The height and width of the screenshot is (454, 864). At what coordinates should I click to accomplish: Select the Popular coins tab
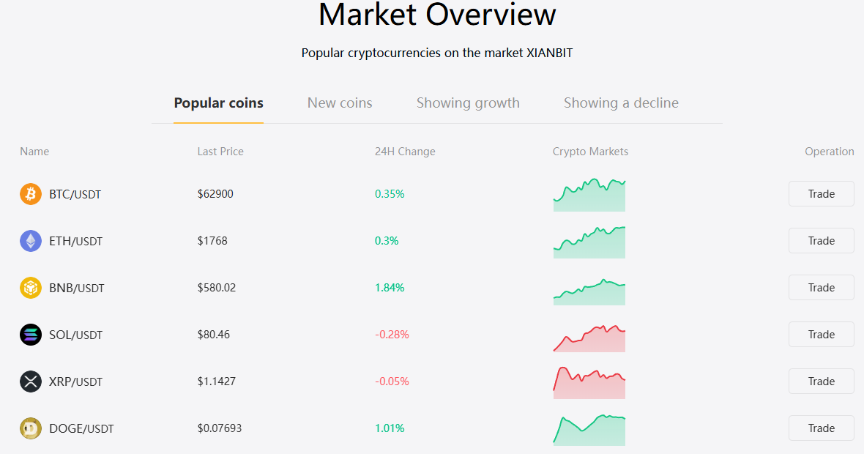pos(219,103)
